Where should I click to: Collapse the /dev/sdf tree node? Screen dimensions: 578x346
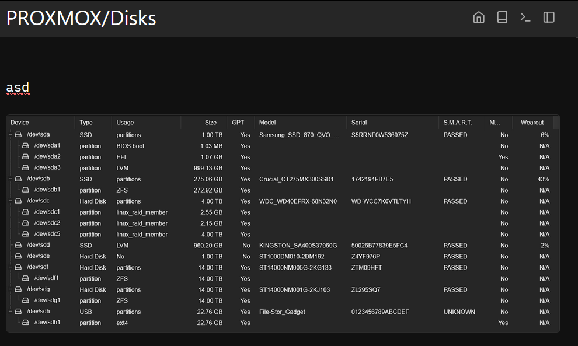[x=10, y=268]
